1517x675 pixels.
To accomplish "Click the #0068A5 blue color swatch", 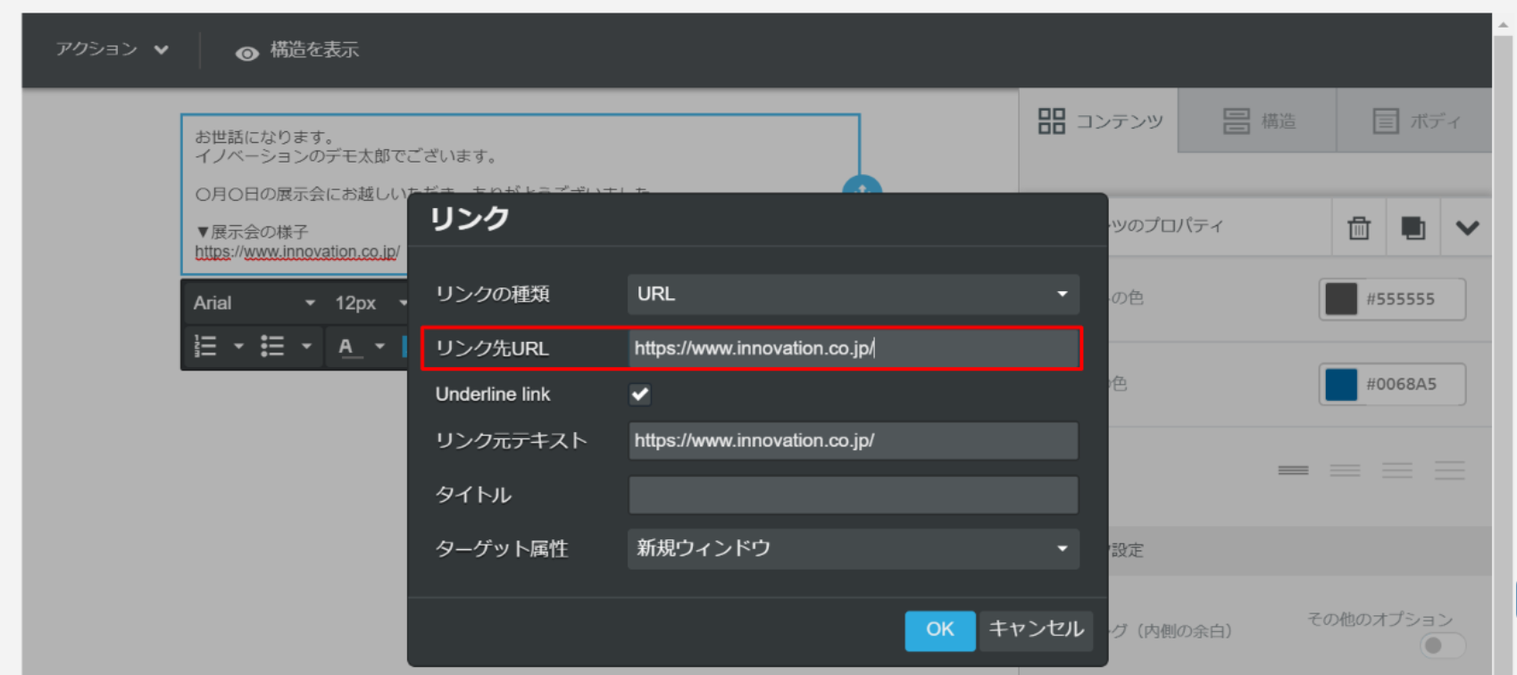I will pos(1340,385).
